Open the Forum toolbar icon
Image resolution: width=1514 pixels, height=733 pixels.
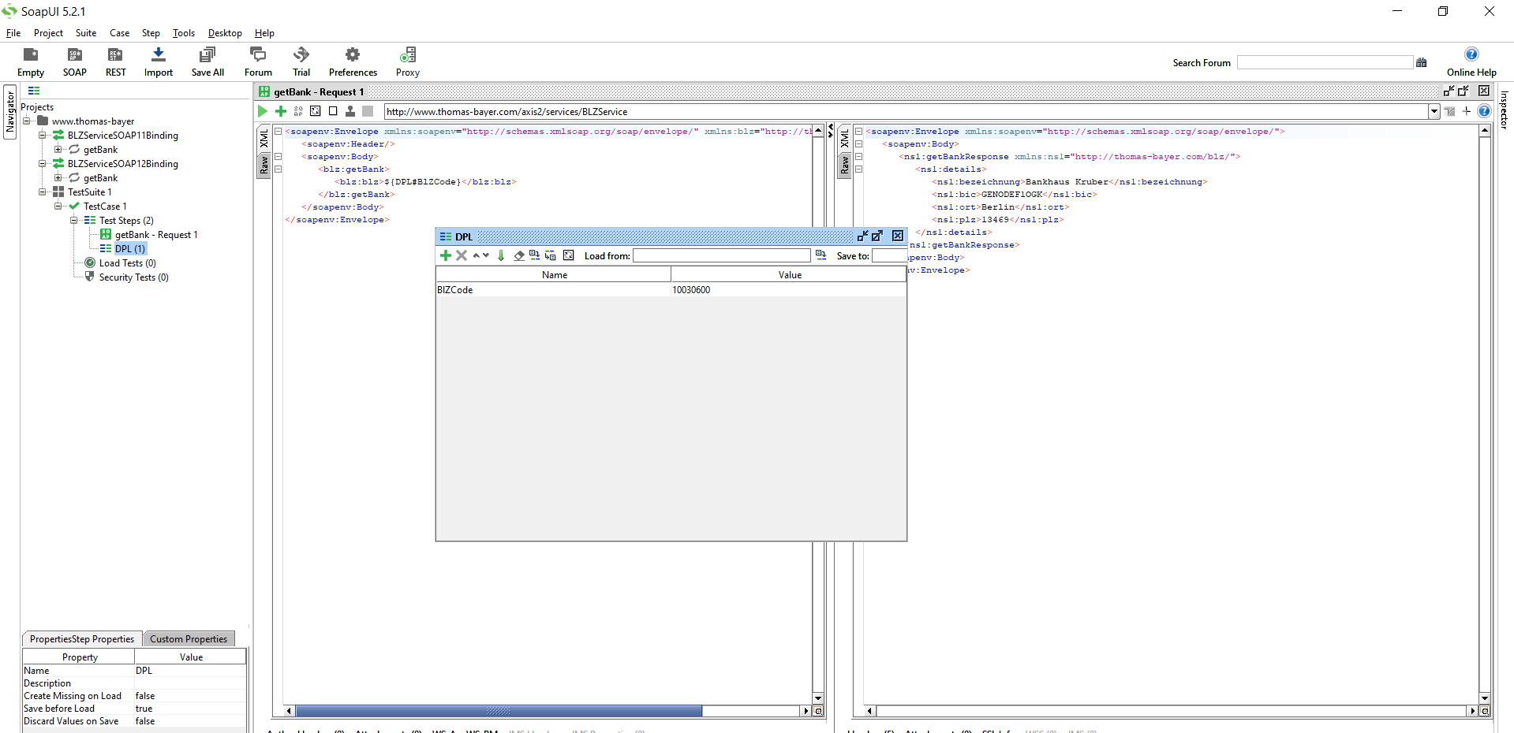(258, 61)
